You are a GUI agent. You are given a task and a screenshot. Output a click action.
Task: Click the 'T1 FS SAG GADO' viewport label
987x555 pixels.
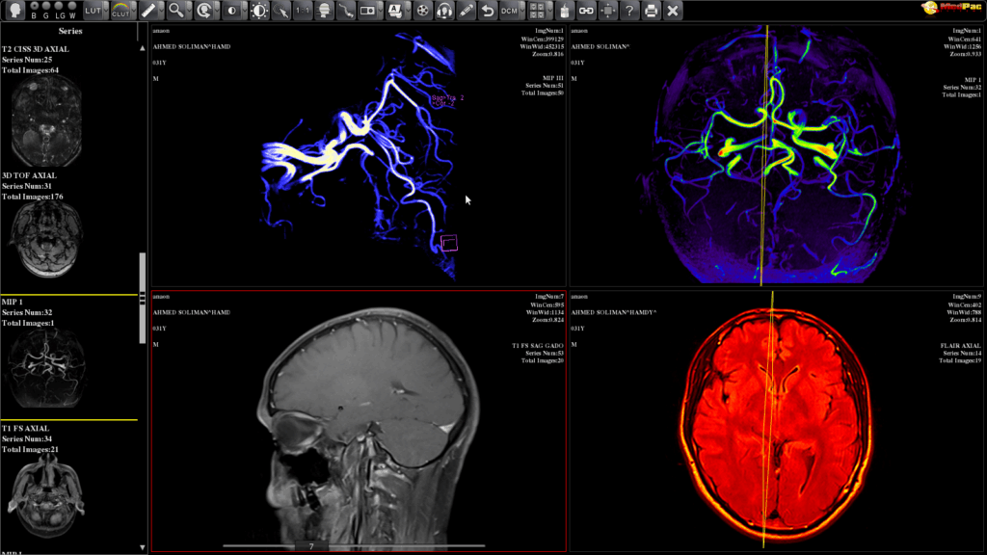point(538,346)
